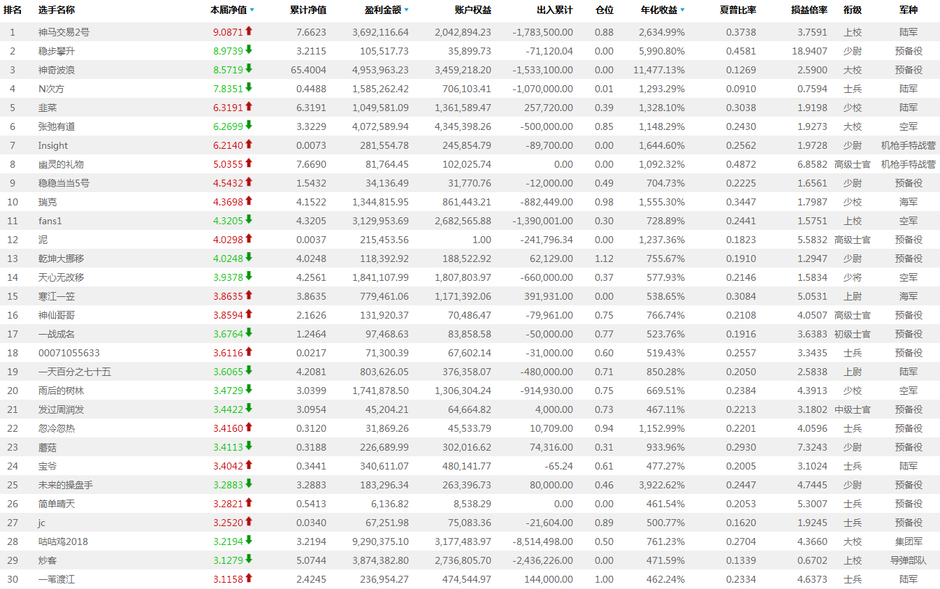
Task: Click the down arrow in 一天百分之七十五 row
Action: [249, 370]
